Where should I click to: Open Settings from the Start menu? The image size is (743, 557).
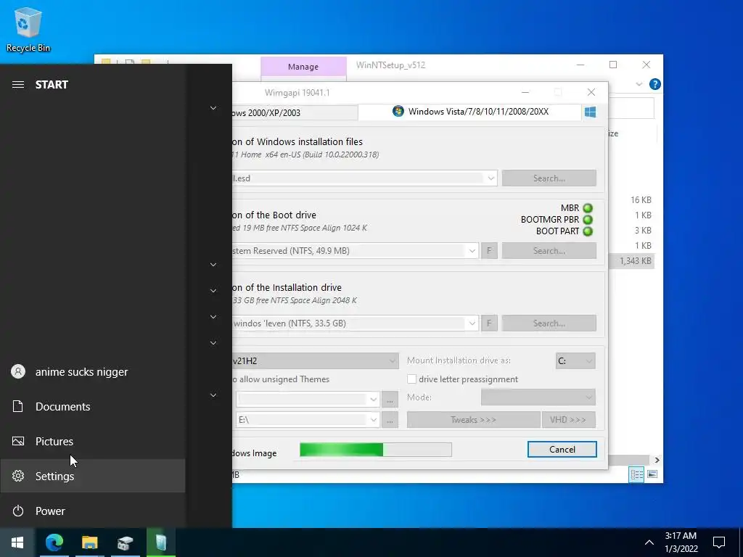92,476
